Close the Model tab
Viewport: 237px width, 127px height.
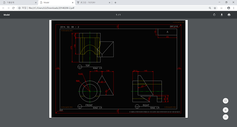(72, 3)
